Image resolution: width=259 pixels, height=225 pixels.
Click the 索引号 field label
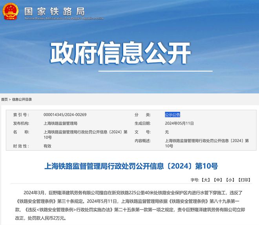pyautogui.click(x=21, y=115)
